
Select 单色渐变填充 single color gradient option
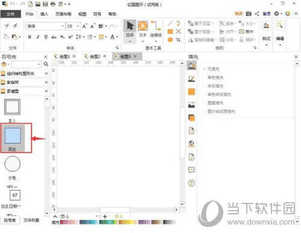coord(217,95)
